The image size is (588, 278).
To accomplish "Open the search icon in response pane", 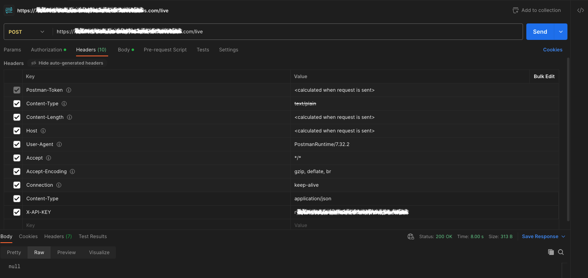I will (x=561, y=252).
